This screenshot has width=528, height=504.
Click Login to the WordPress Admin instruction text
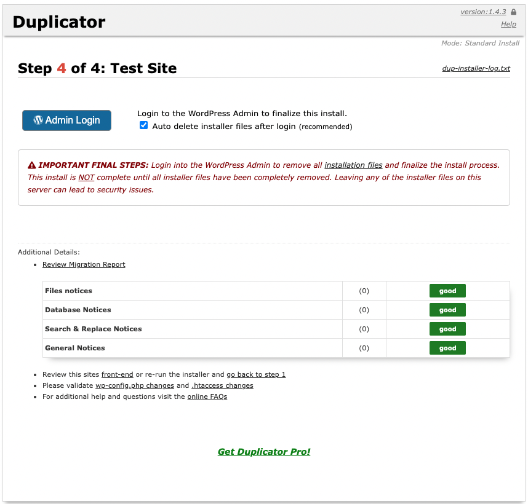pyautogui.click(x=242, y=113)
